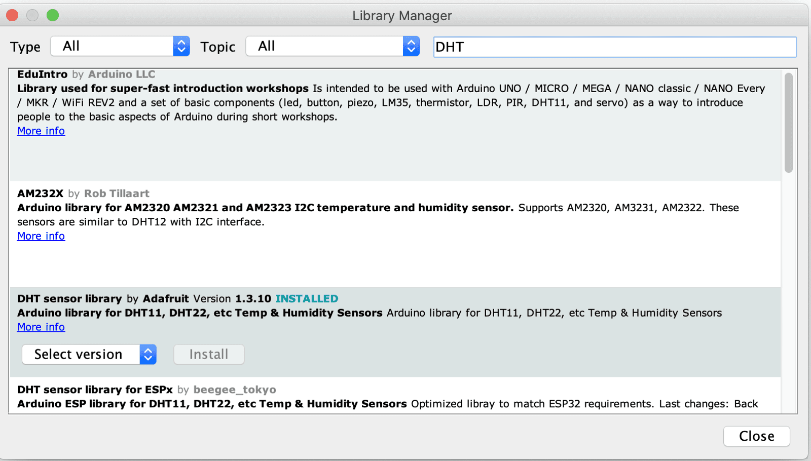Select the DHT sensor library for ESPx entry
Image resolution: width=811 pixels, height=461 pixels.
(95, 390)
